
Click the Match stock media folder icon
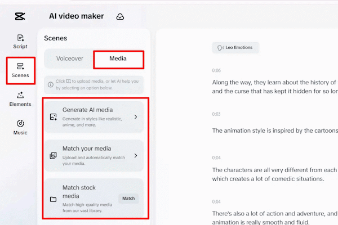point(54,199)
